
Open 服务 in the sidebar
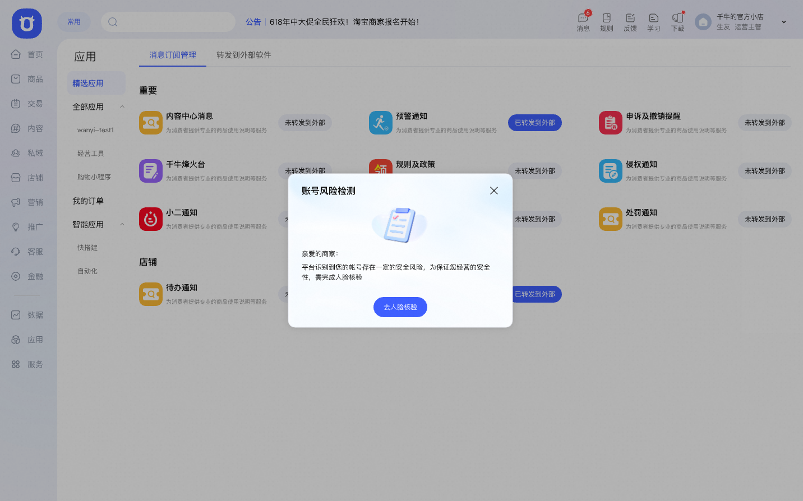(27, 364)
